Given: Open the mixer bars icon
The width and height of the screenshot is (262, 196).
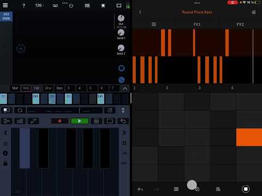Looking at the screenshot, I should 20,121.
